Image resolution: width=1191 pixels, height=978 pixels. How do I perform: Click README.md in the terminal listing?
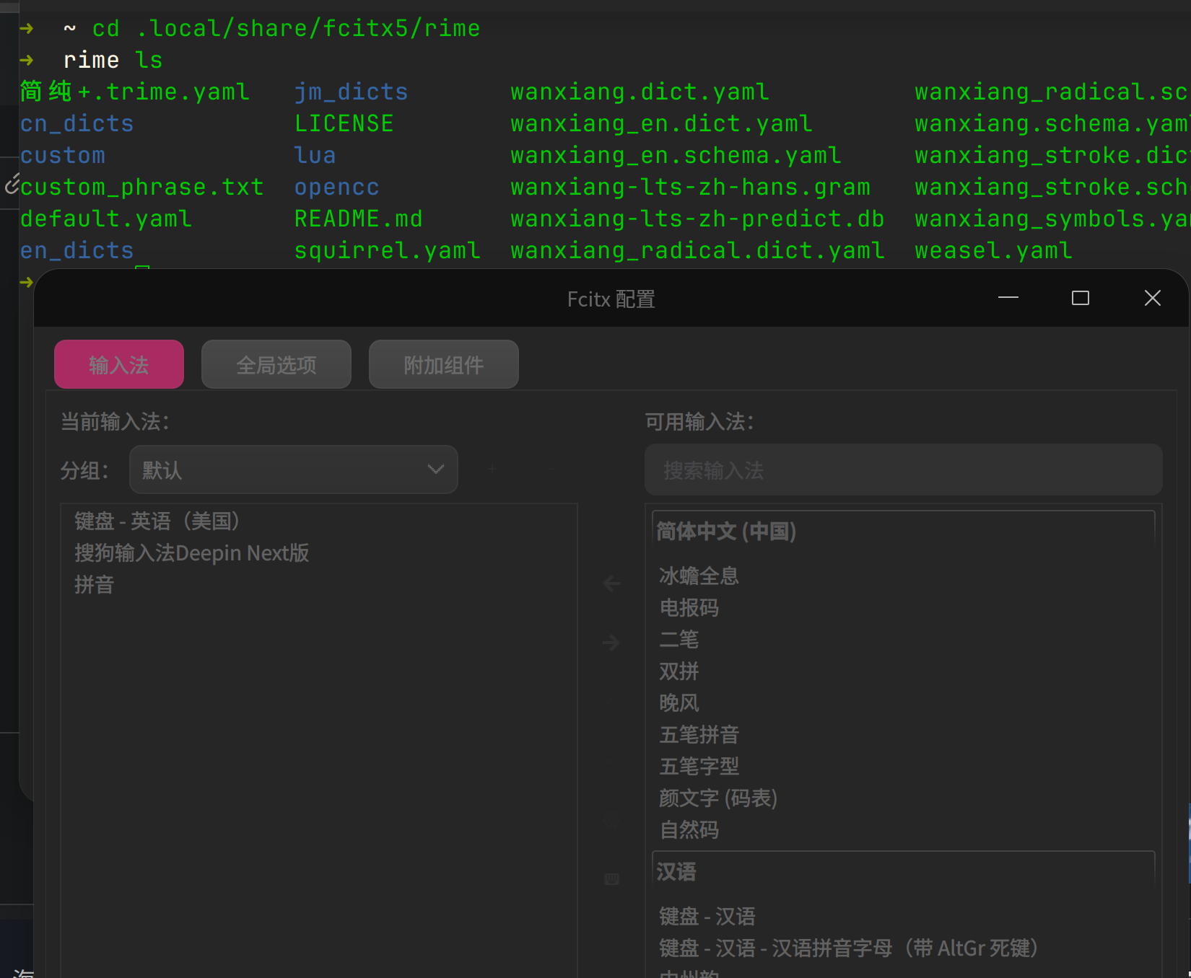pos(359,219)
